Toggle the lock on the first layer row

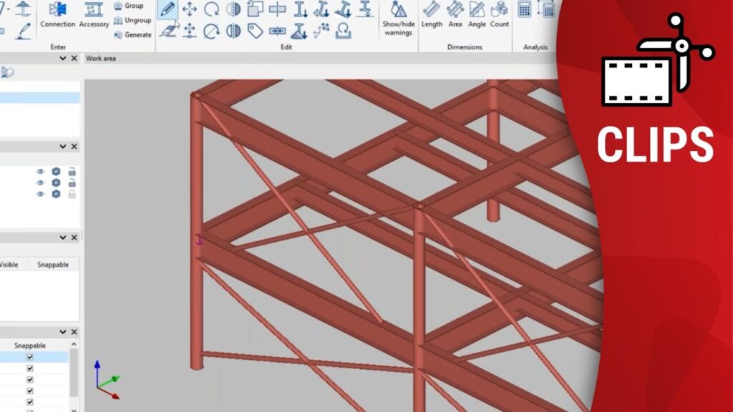72,172
